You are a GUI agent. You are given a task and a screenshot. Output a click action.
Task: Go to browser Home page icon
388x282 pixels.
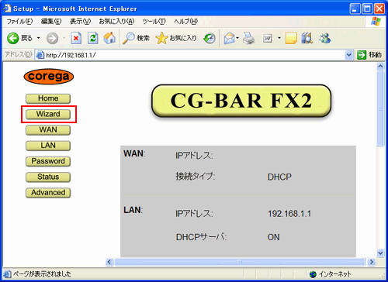[x=109, y=38]
